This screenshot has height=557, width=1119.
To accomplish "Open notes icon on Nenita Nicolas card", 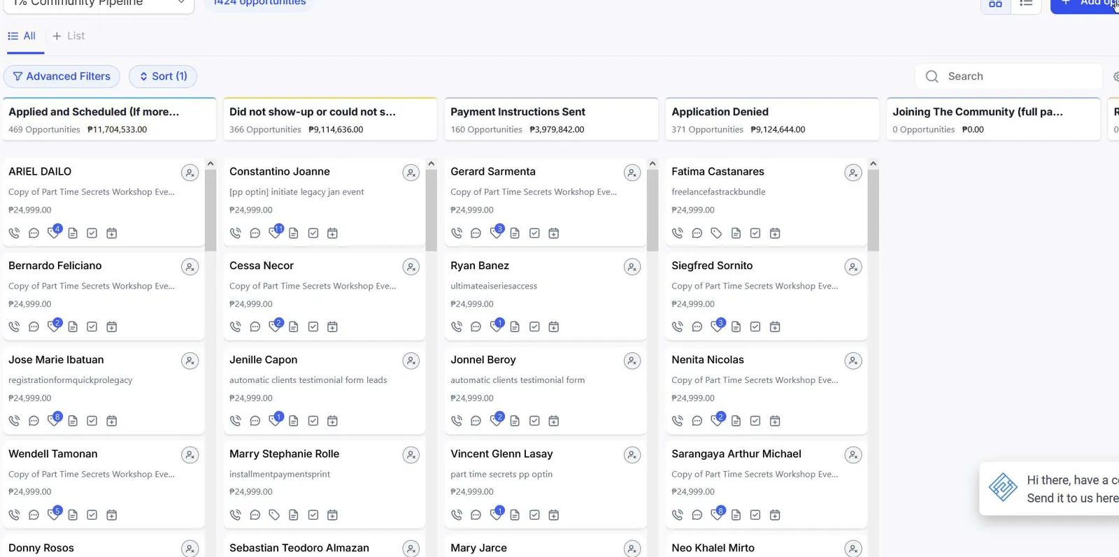I will point(736,421).
